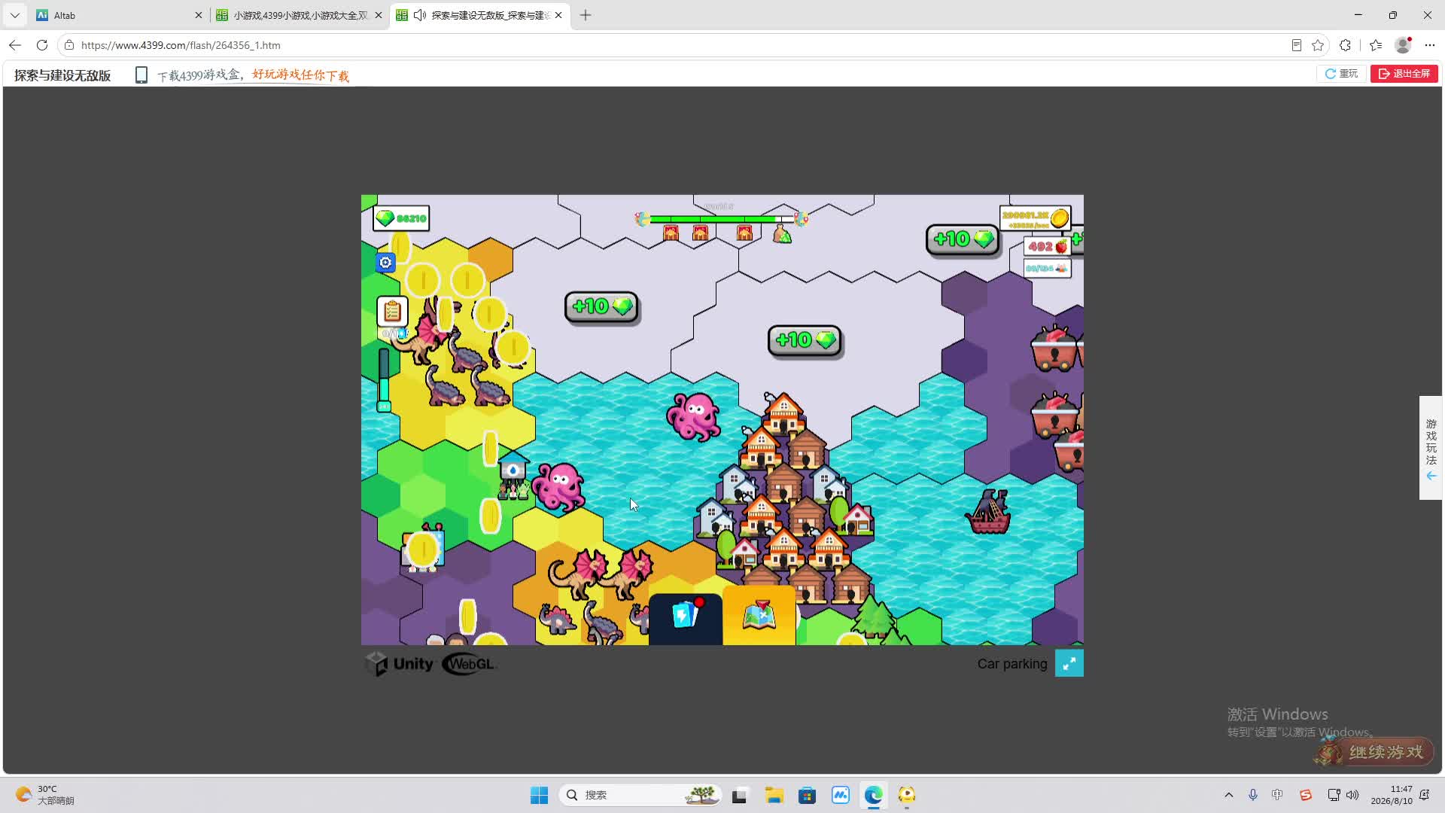Image resolution: width=1445 pixels, height=813 pixels.
Task: Click the gem bag at the progress bar end
Action: click(x=783, y=233)
